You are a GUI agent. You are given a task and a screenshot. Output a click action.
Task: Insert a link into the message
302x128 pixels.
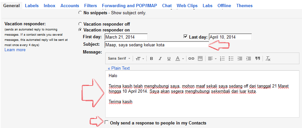pyautogui.click(x=191, y=59)
